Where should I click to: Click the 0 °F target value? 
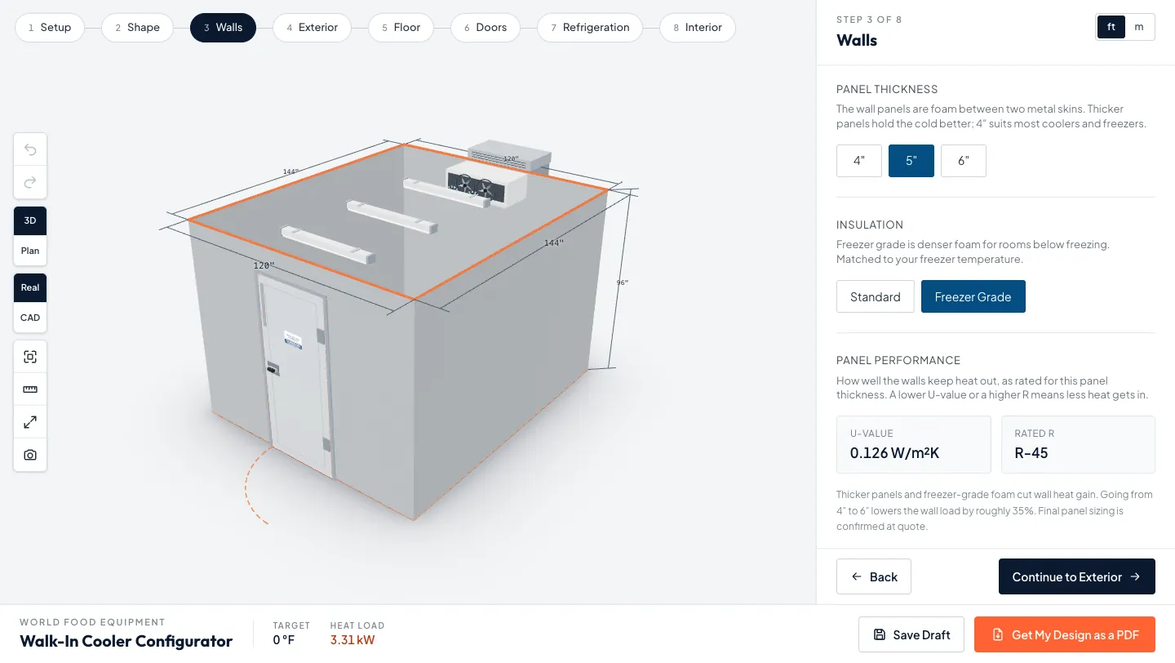284,640
